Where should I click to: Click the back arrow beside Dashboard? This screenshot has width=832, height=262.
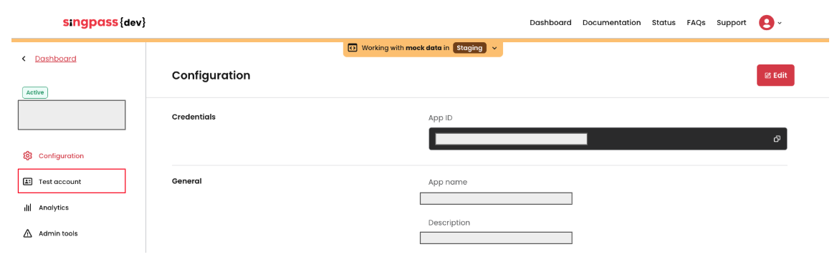click(24, 59)
